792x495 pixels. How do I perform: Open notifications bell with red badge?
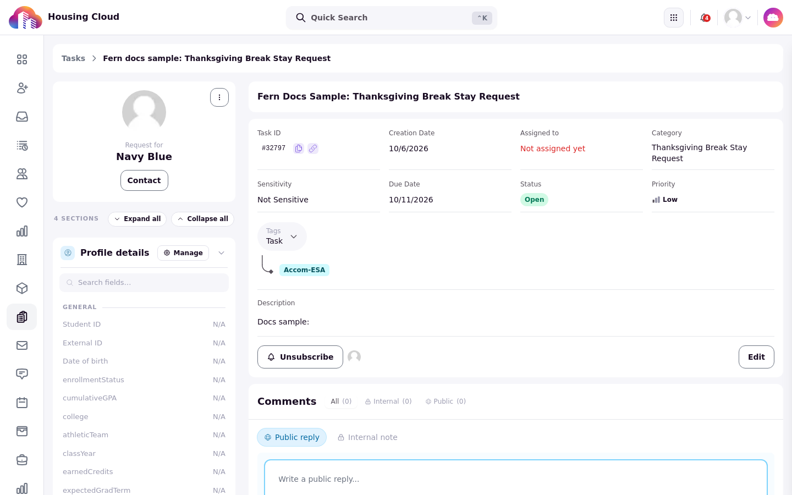point(705,18)
